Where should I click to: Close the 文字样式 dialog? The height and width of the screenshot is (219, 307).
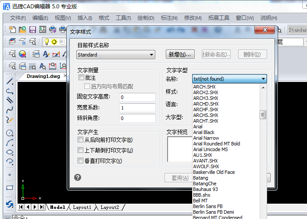click(x=265, y=30)
